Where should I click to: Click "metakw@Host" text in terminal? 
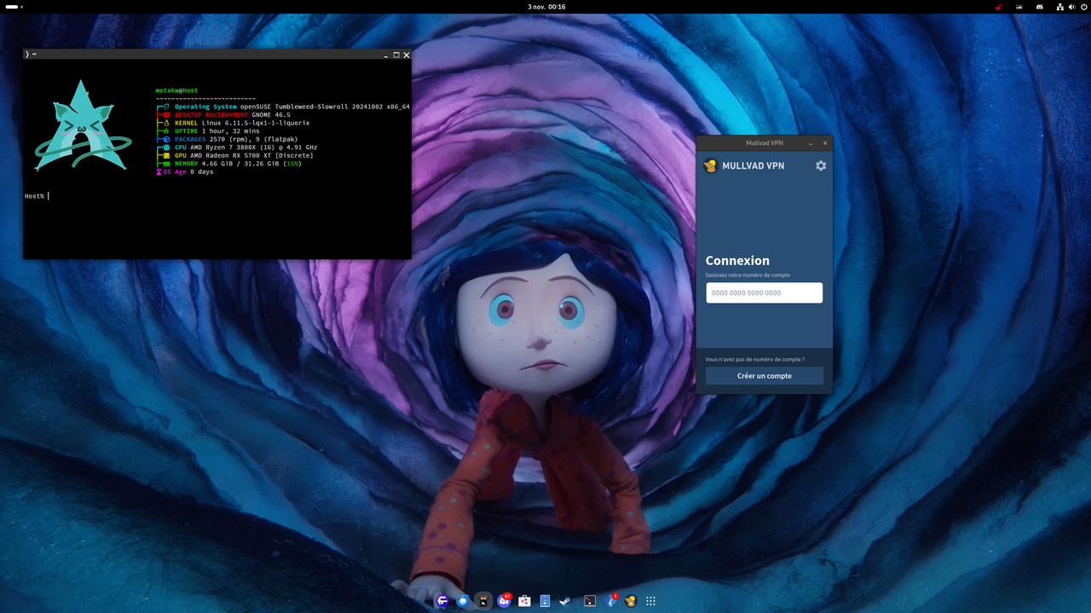pos(177,90)
